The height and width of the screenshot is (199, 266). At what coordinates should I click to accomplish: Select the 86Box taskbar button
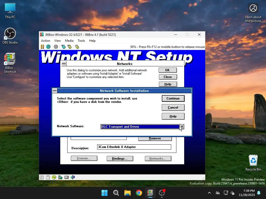point(150,193)
